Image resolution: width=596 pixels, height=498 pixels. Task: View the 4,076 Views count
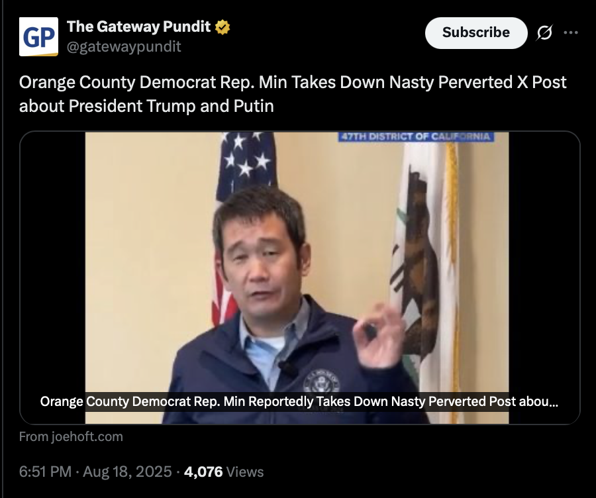(224, 472)
